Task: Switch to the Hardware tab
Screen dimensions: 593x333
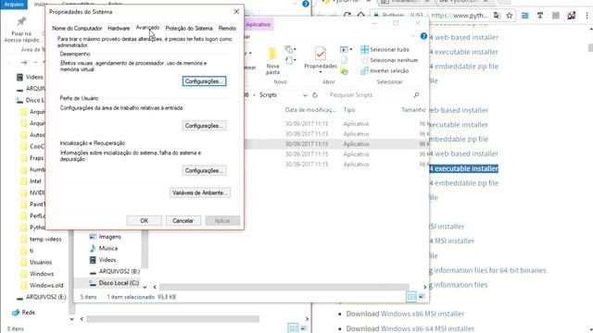Action: (x=119, y=29)
